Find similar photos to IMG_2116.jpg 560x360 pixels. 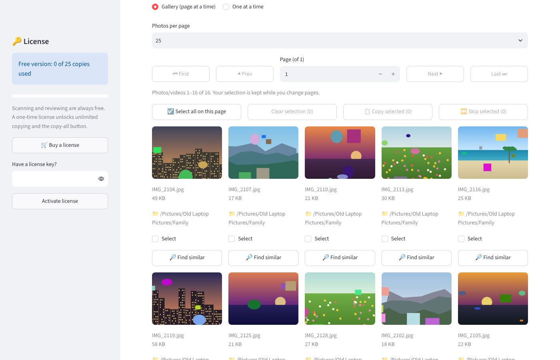click(x=493, y=258)
